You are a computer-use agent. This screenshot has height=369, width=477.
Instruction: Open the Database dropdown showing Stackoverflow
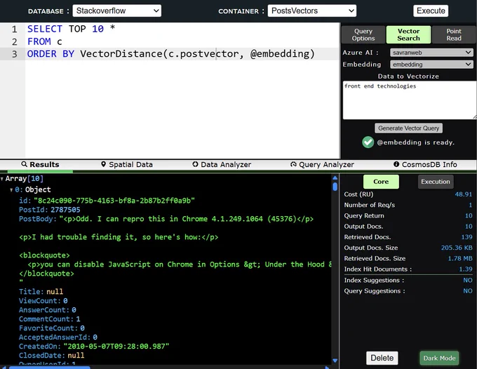117,11
